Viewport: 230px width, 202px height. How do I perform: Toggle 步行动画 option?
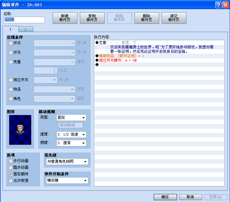[10, 161]
